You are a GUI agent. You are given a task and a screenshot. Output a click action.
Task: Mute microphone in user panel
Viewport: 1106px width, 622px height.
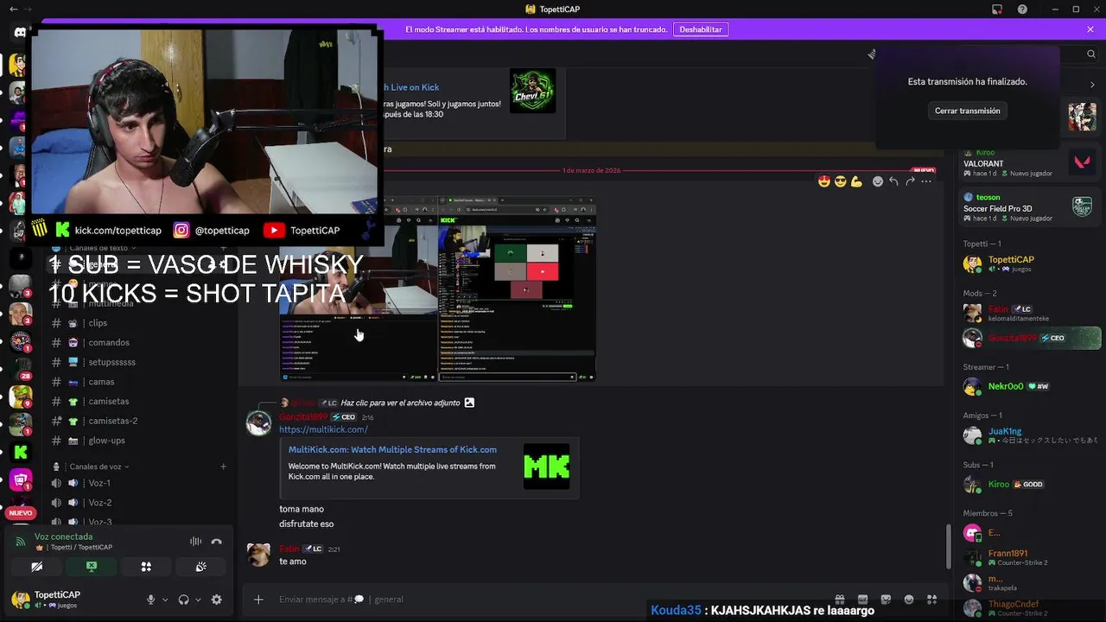coord(150,600)
